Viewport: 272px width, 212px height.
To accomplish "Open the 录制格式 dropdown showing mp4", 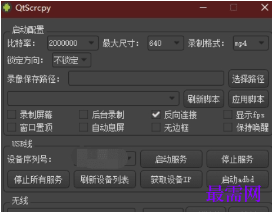I will pos(251,43).
